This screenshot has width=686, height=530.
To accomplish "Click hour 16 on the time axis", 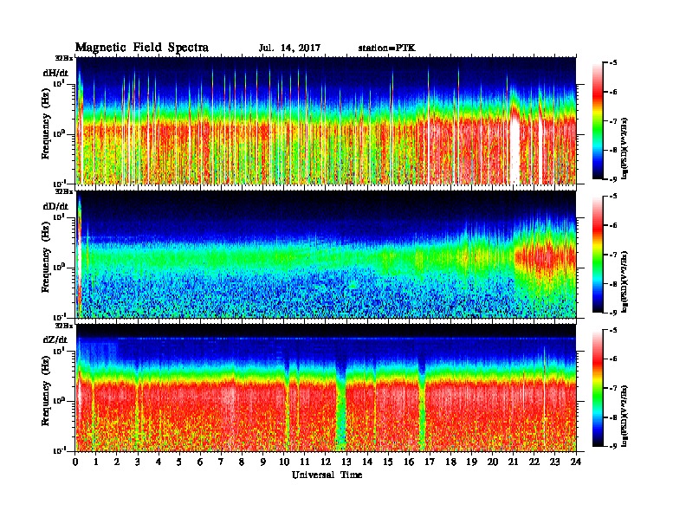I will (x=409, y=462).
